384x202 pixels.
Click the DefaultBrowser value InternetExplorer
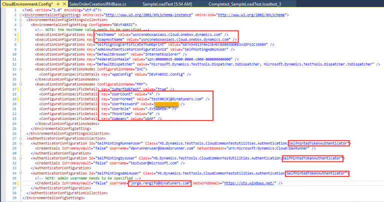pos(161,54)
